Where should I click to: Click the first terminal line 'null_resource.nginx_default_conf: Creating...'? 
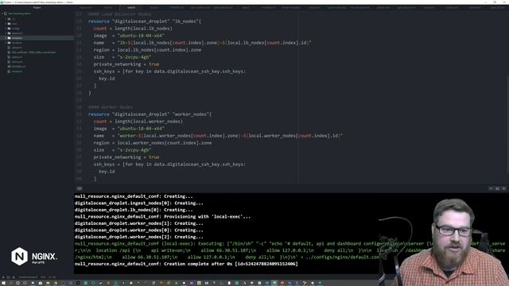tap(134, 196)
